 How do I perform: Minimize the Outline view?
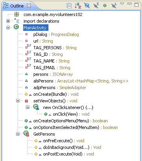(x=129, y=4)
